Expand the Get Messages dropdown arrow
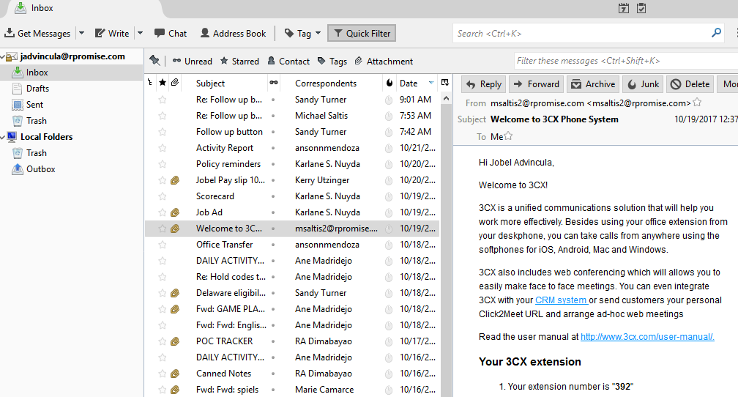 pyautogui.click(x=81, y=33)
